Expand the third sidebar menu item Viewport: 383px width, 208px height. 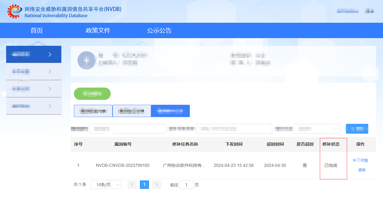pyautogui.click(x=34, y=89)
